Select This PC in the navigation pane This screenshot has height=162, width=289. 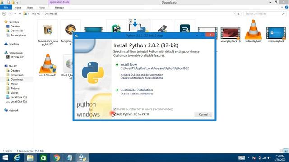pos(13,66)
